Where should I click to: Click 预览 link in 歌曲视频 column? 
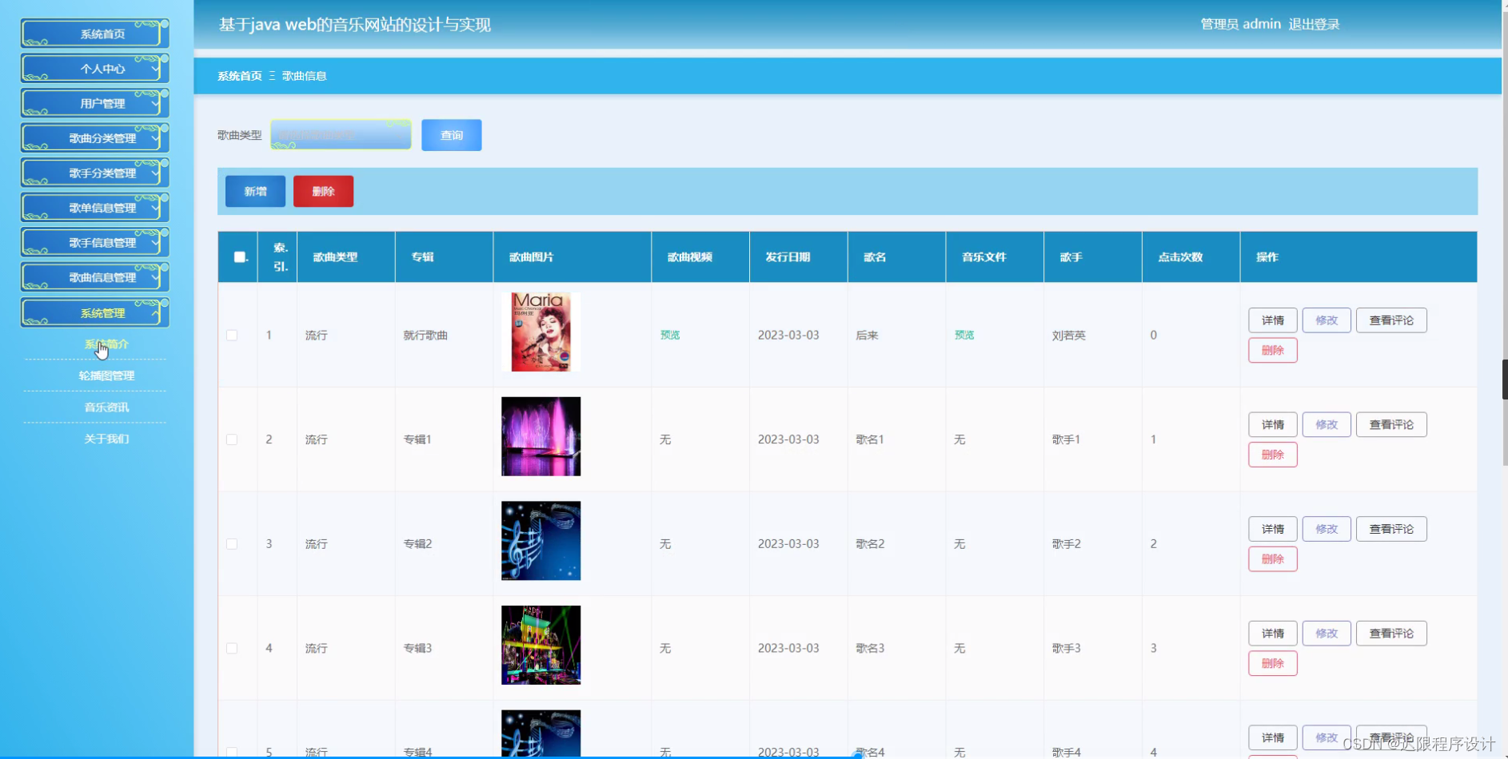pyautogui.click(x=670, y=335)
